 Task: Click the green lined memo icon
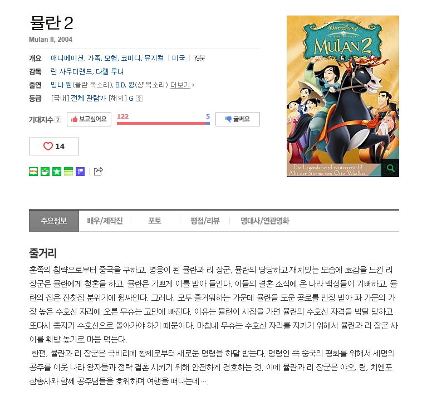coord(68,172)
